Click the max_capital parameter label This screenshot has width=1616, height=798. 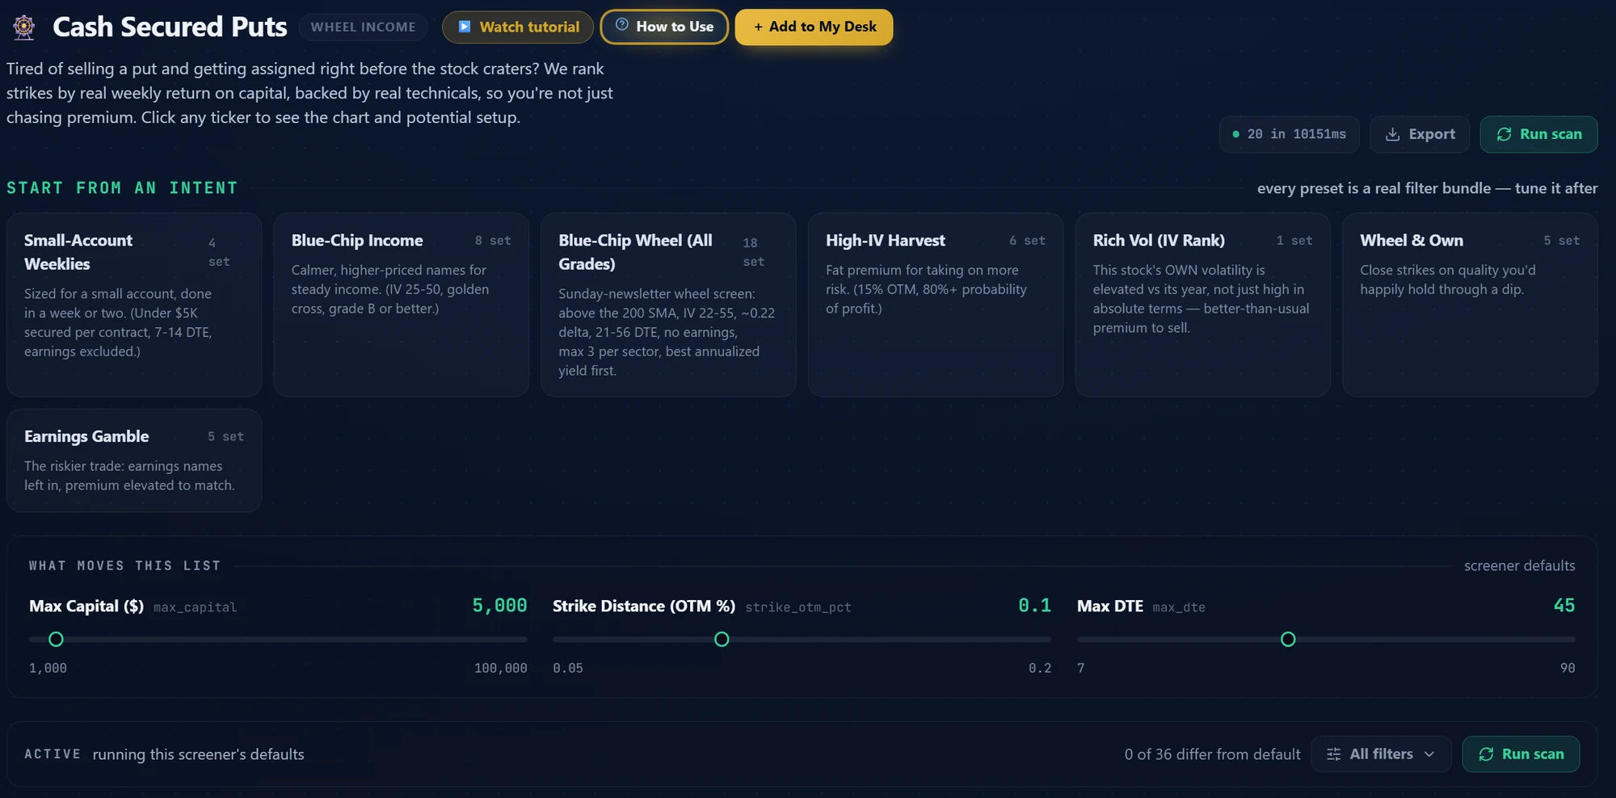pos(195,607)
